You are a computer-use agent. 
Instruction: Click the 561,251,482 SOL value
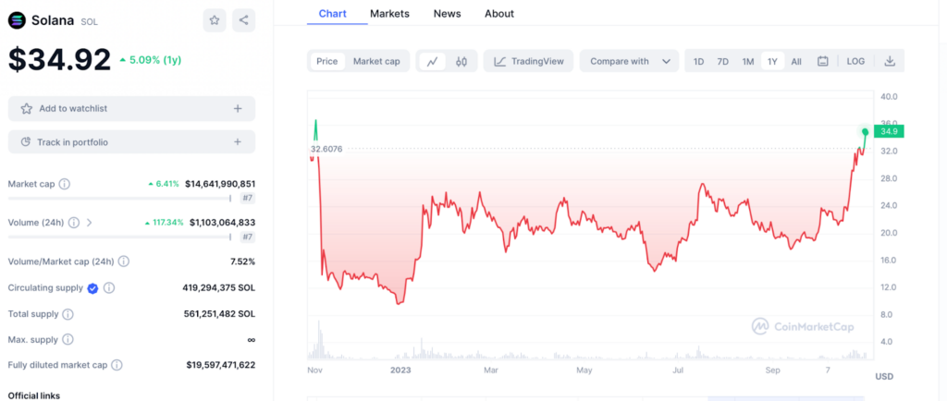[x=219, y=314]
